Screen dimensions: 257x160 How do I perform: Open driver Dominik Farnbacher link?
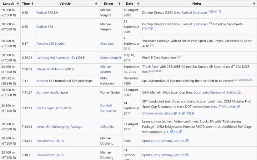coord(108,108)
